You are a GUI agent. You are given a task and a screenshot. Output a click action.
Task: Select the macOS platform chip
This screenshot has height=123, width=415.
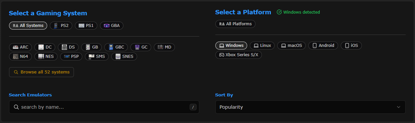[291, 46]
